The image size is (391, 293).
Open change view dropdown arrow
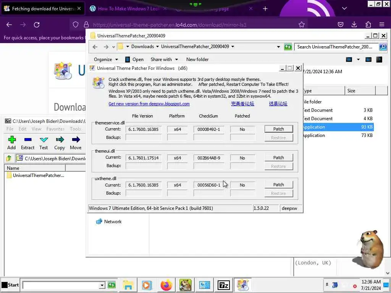coord(358,59)
